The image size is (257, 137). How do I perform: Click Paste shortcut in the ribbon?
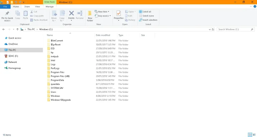coord(39,20)
